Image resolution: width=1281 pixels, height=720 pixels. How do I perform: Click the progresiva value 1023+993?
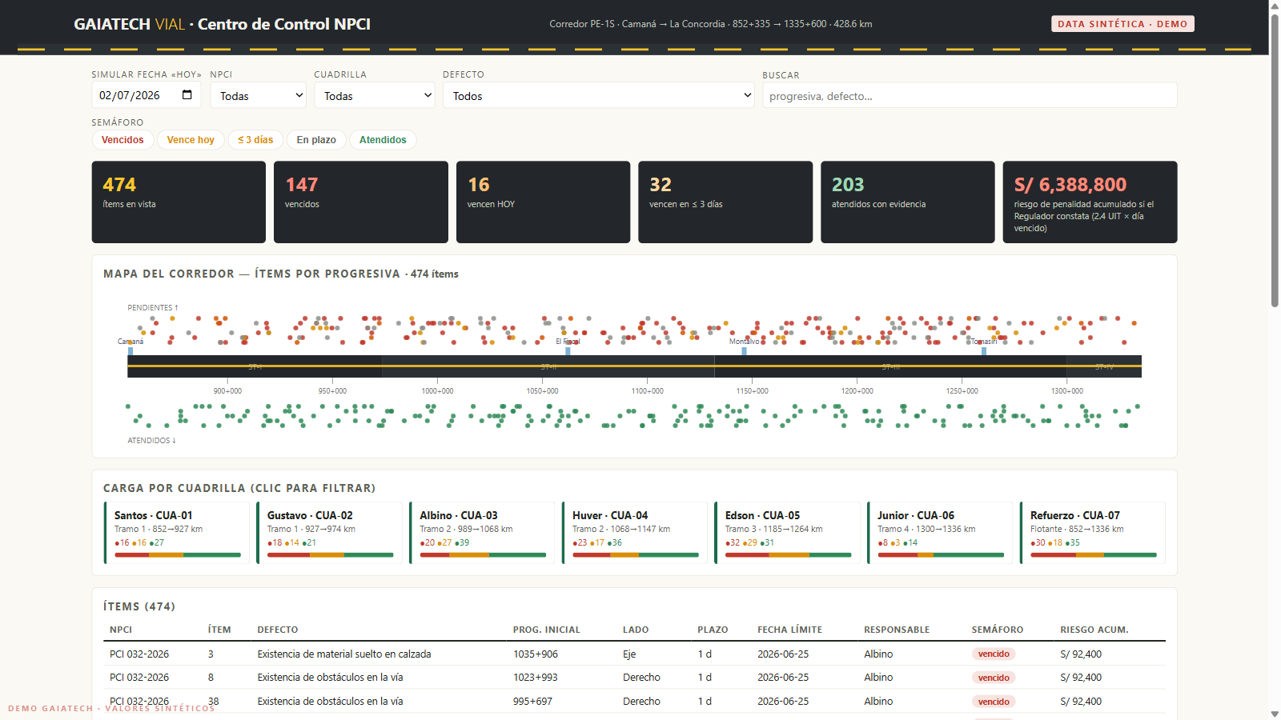pyautogui.click(x=536, y=678)
